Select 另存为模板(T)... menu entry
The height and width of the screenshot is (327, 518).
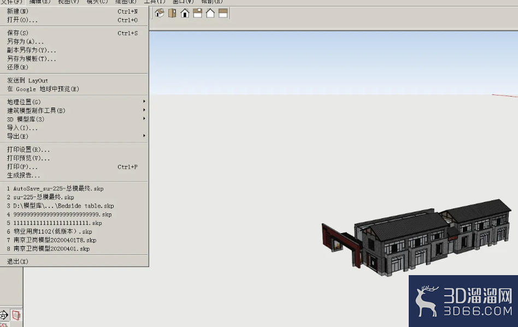[x=74, y=58]
